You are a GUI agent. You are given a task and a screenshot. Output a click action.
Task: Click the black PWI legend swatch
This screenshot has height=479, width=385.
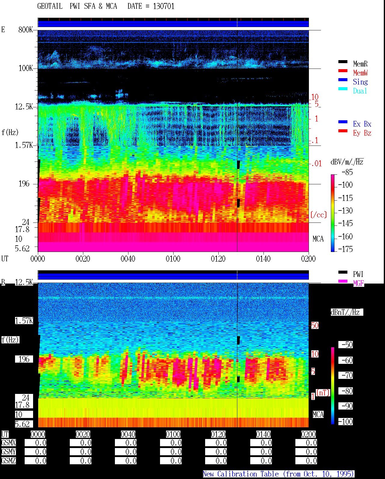point(343,272)
